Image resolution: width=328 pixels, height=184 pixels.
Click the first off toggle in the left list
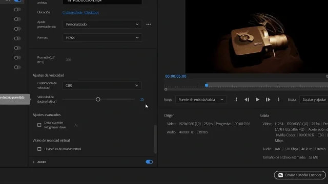coord(17,9)
